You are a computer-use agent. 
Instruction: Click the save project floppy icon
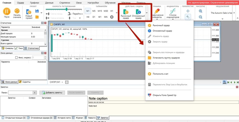[37, 11]
